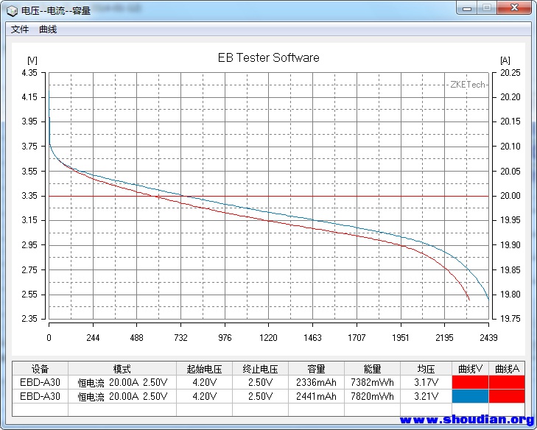Screen dimensions: 537x430
Task: Select the 2441mAh capacity cell
Action: [316, 396]
